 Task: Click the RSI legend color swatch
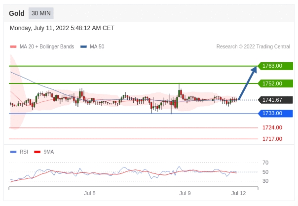13,152
